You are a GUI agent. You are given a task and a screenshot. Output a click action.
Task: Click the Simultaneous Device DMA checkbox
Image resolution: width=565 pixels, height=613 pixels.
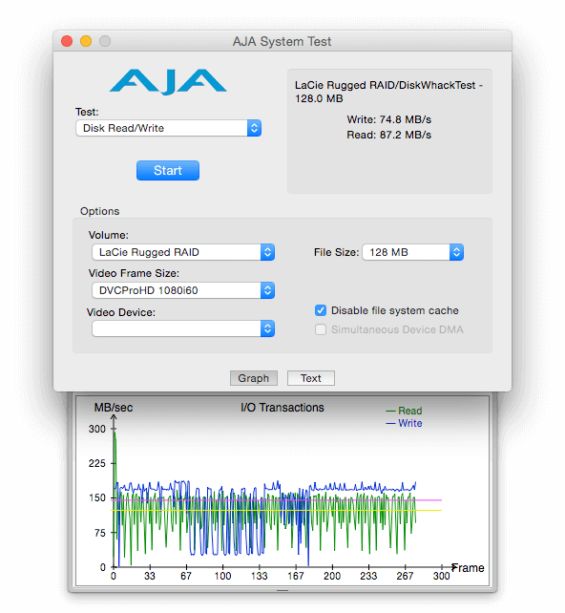coord(321,329)
